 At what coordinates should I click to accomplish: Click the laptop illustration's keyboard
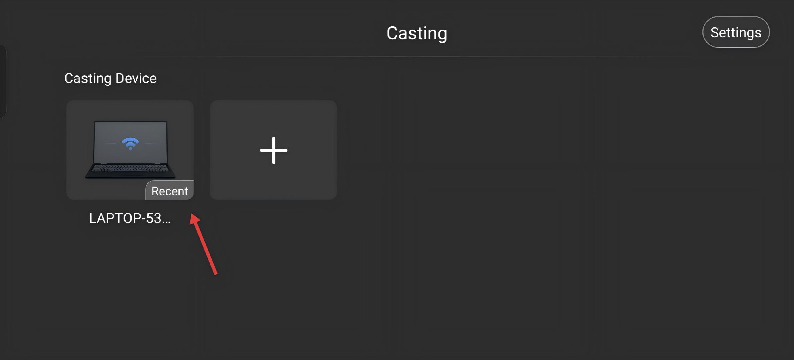[x=130, y=168]
